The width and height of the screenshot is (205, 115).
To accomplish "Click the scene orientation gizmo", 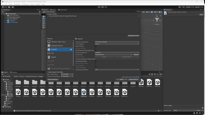I will tap(157, 19).
